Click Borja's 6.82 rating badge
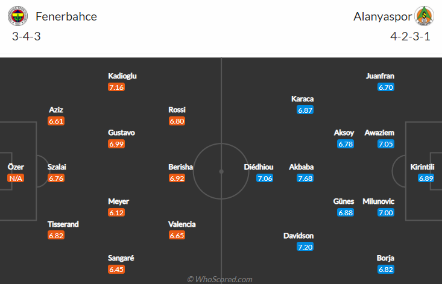Viewport: 442px width, 284px height. [385, 270]
